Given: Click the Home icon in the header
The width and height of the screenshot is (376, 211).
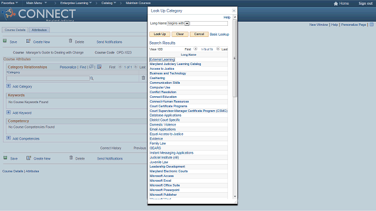Looking at the screenshot, I should coord(335,4).
